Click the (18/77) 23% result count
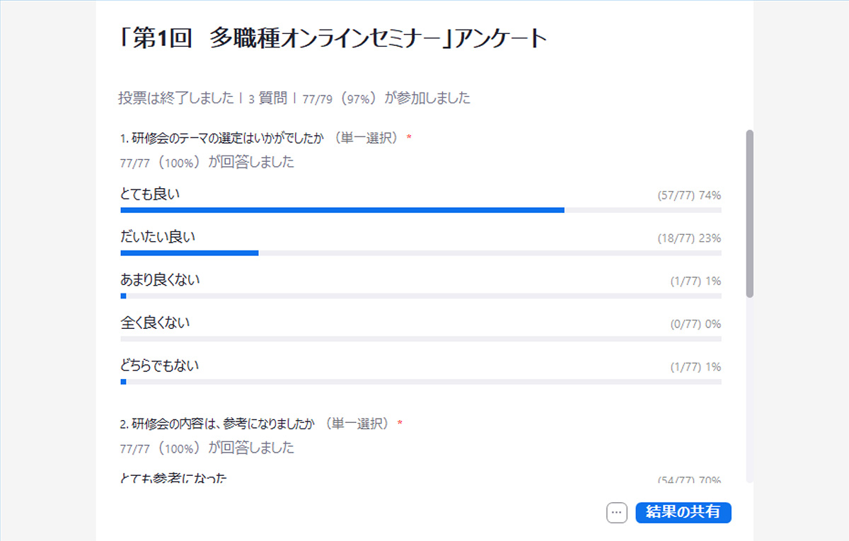Screen dimensions: 849x541 (688, 238)
